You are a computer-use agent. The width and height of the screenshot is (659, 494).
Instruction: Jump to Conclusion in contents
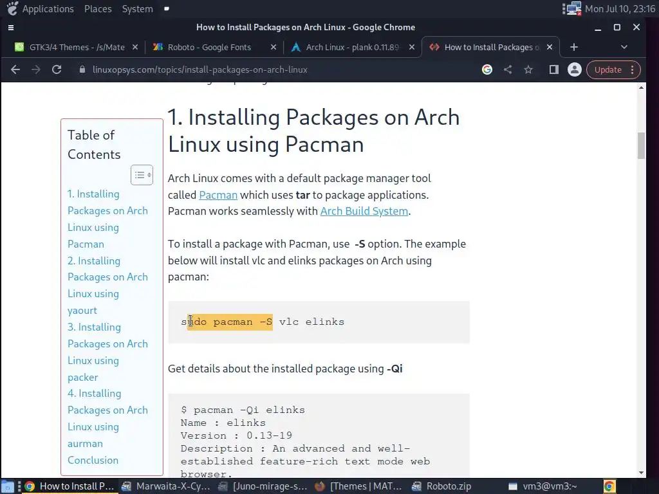(x=93, y=460)
